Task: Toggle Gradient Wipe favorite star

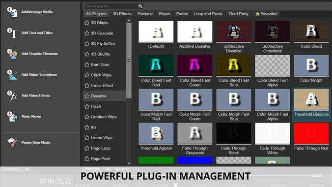Action: tap(87, 117)
